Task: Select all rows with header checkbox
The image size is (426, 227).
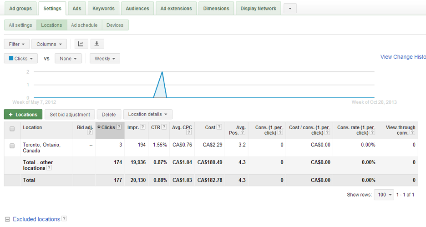Action: pyautogui.click(x=12, y=128)
